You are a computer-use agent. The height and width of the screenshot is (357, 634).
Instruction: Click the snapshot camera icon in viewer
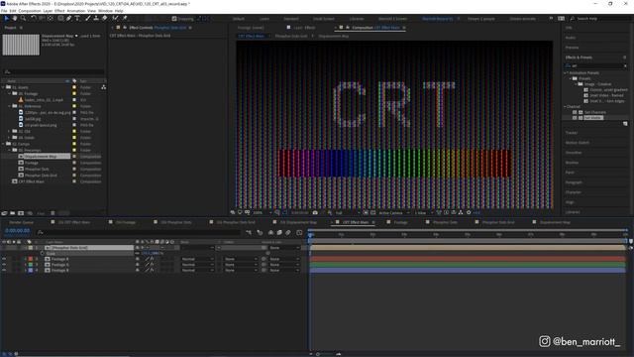[315, 212]
